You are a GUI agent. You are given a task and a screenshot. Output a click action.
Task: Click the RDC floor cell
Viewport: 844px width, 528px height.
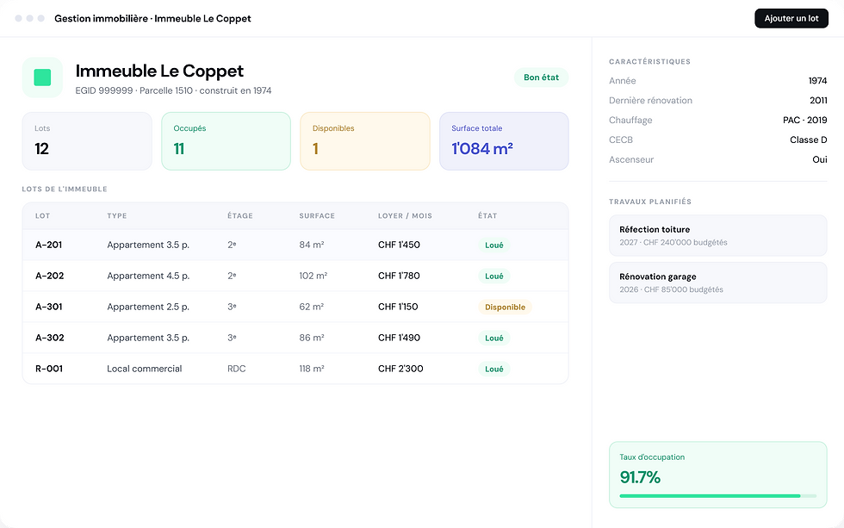(236, 369)
